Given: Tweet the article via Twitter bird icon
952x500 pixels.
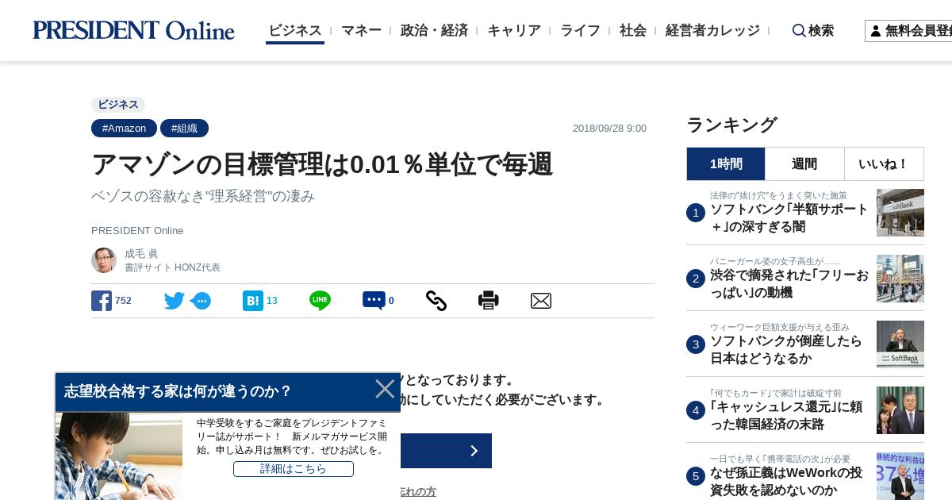Looking at the screenshot, I should [x=175, y=301].
